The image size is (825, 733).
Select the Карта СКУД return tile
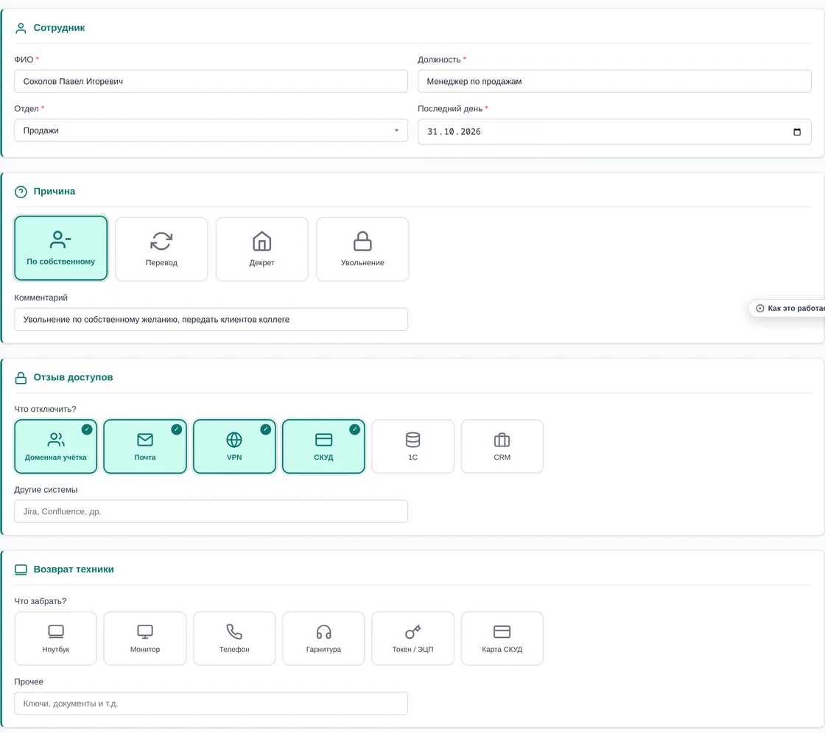(502, 638)
